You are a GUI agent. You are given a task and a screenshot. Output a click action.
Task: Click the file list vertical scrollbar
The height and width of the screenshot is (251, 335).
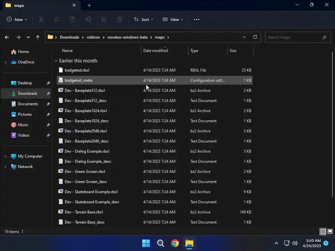pyautogui.click(x=332, y=125)
